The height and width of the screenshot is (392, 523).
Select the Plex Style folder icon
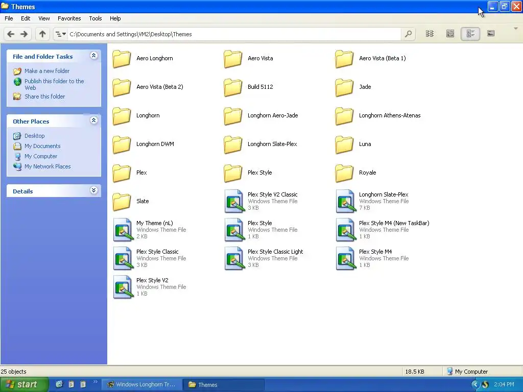point(233,173)
